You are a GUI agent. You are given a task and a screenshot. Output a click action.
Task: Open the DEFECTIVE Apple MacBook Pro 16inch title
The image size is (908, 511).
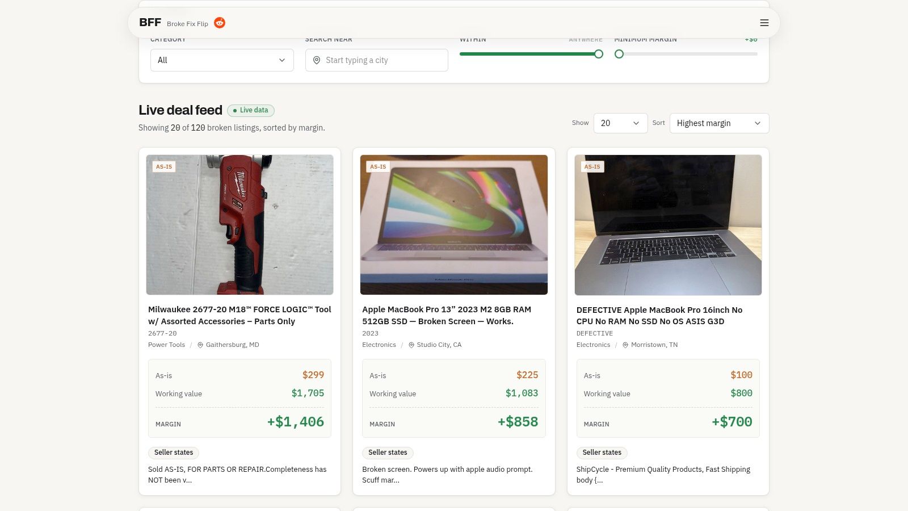tap(659, 316)
